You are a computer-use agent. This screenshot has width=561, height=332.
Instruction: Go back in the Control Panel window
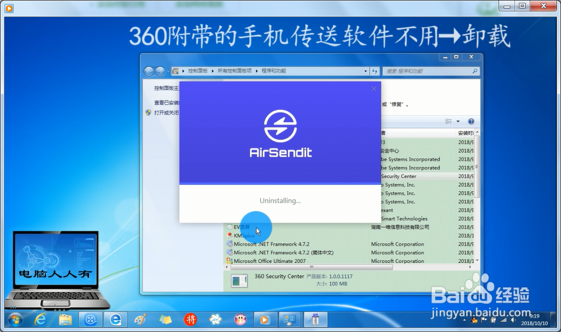(x=149, y=71)
